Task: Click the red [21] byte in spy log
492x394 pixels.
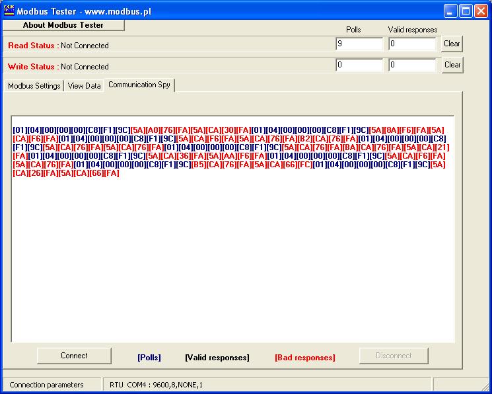Action: coord(442,147)
